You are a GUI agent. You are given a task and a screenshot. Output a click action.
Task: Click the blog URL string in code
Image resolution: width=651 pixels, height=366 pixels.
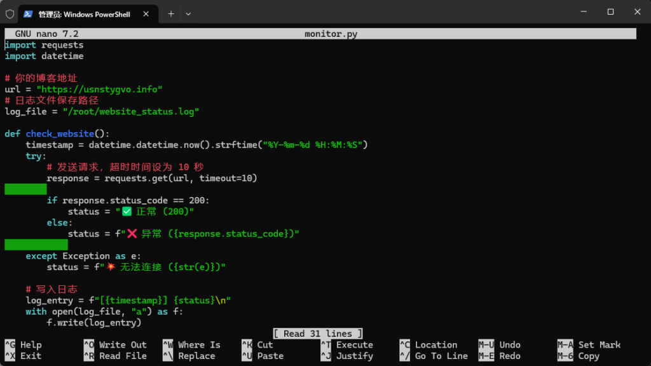pos(99,89)
